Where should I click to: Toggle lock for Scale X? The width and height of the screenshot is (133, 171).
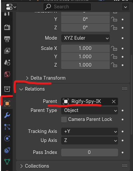coord(114,48)
